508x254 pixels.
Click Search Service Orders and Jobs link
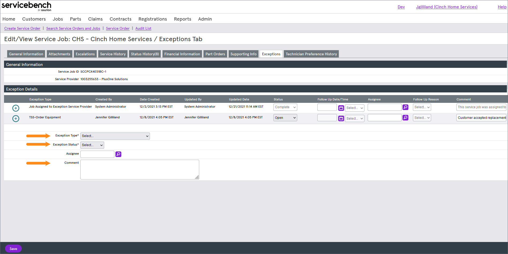point(73,28)
